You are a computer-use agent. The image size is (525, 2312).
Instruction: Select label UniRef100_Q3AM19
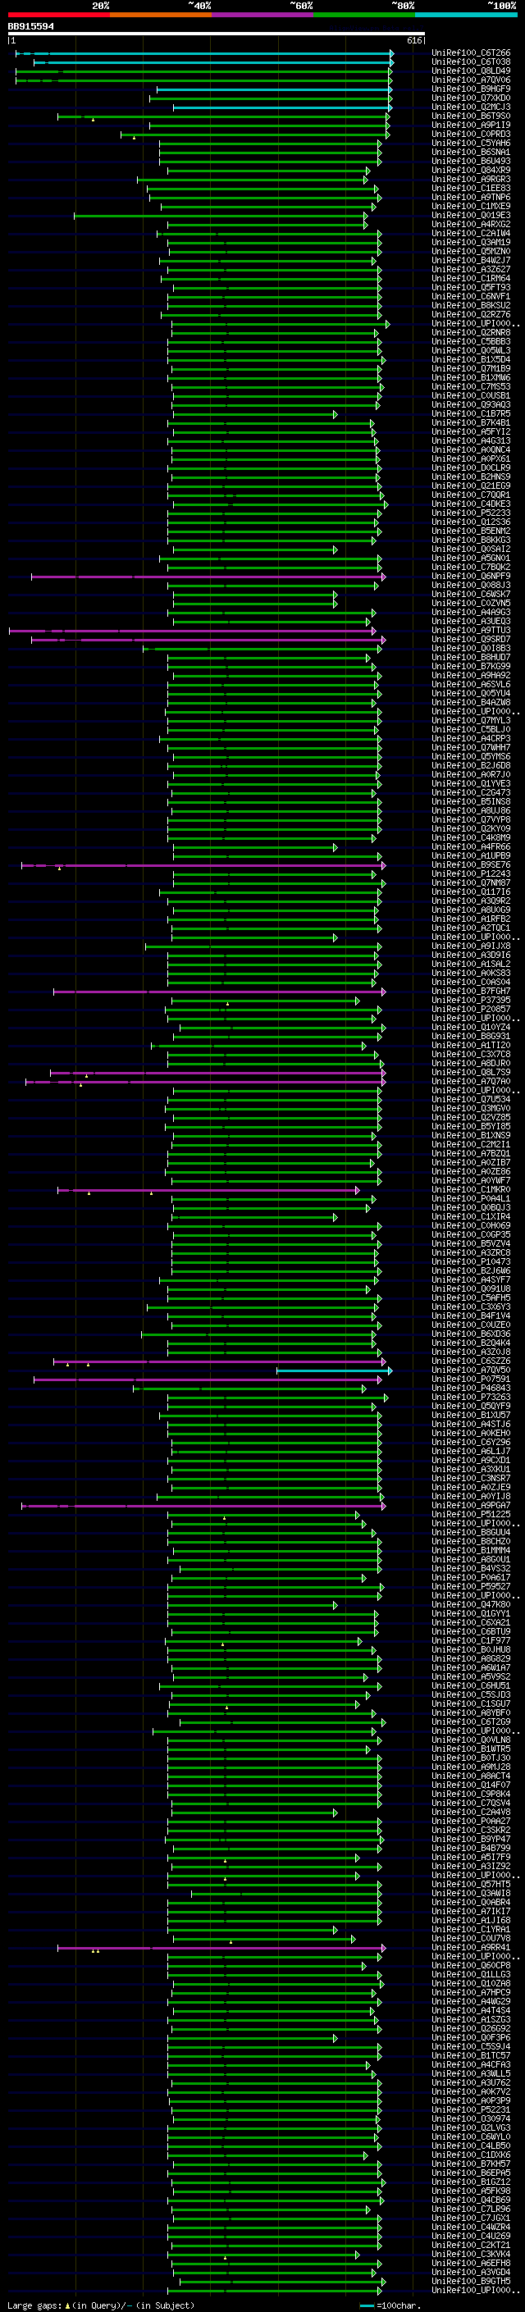(471, 242)
